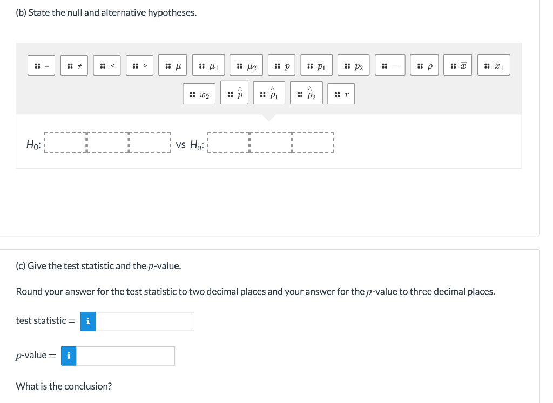Viewport: 553px width, 403px height.
Task: Click last drop slot of H0
Action: pyautogui.click(x=150, y=142)
